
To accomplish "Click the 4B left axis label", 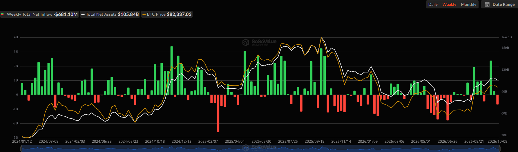I will (x=16, y=37).
